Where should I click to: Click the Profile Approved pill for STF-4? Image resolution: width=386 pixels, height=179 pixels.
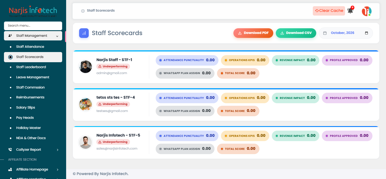347,98
